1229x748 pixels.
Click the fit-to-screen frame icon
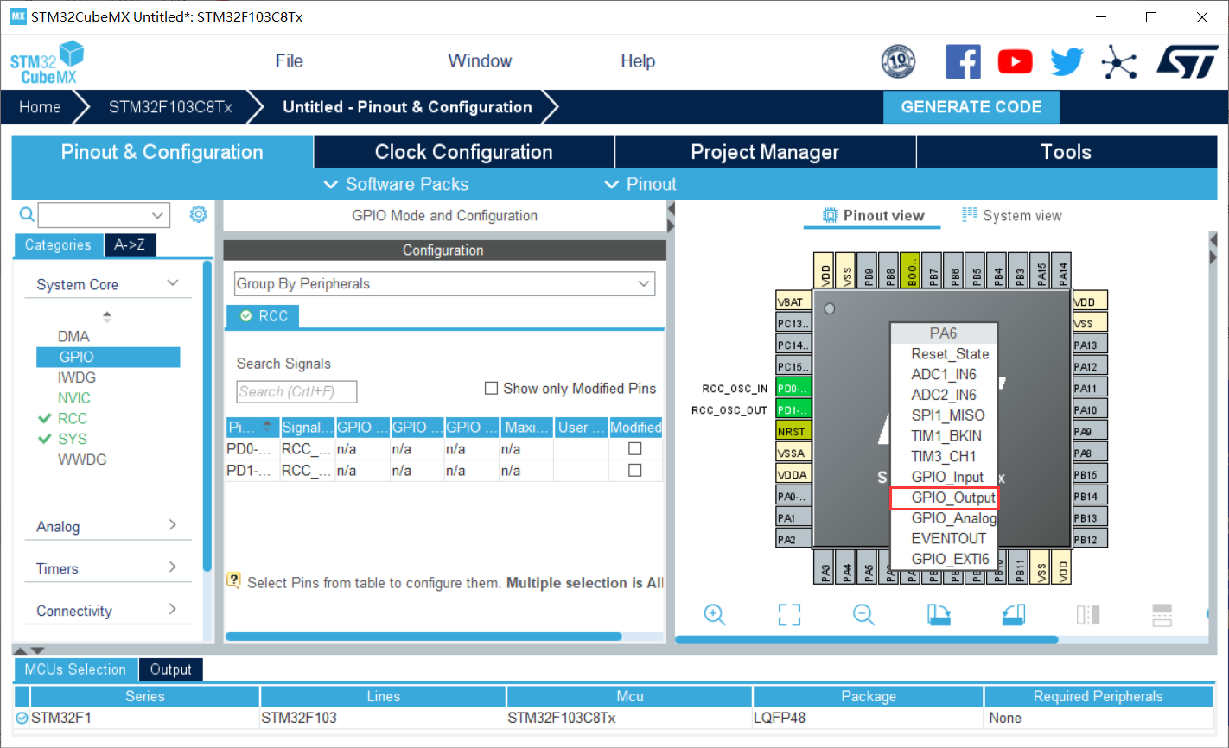click(x=789, y=614)
